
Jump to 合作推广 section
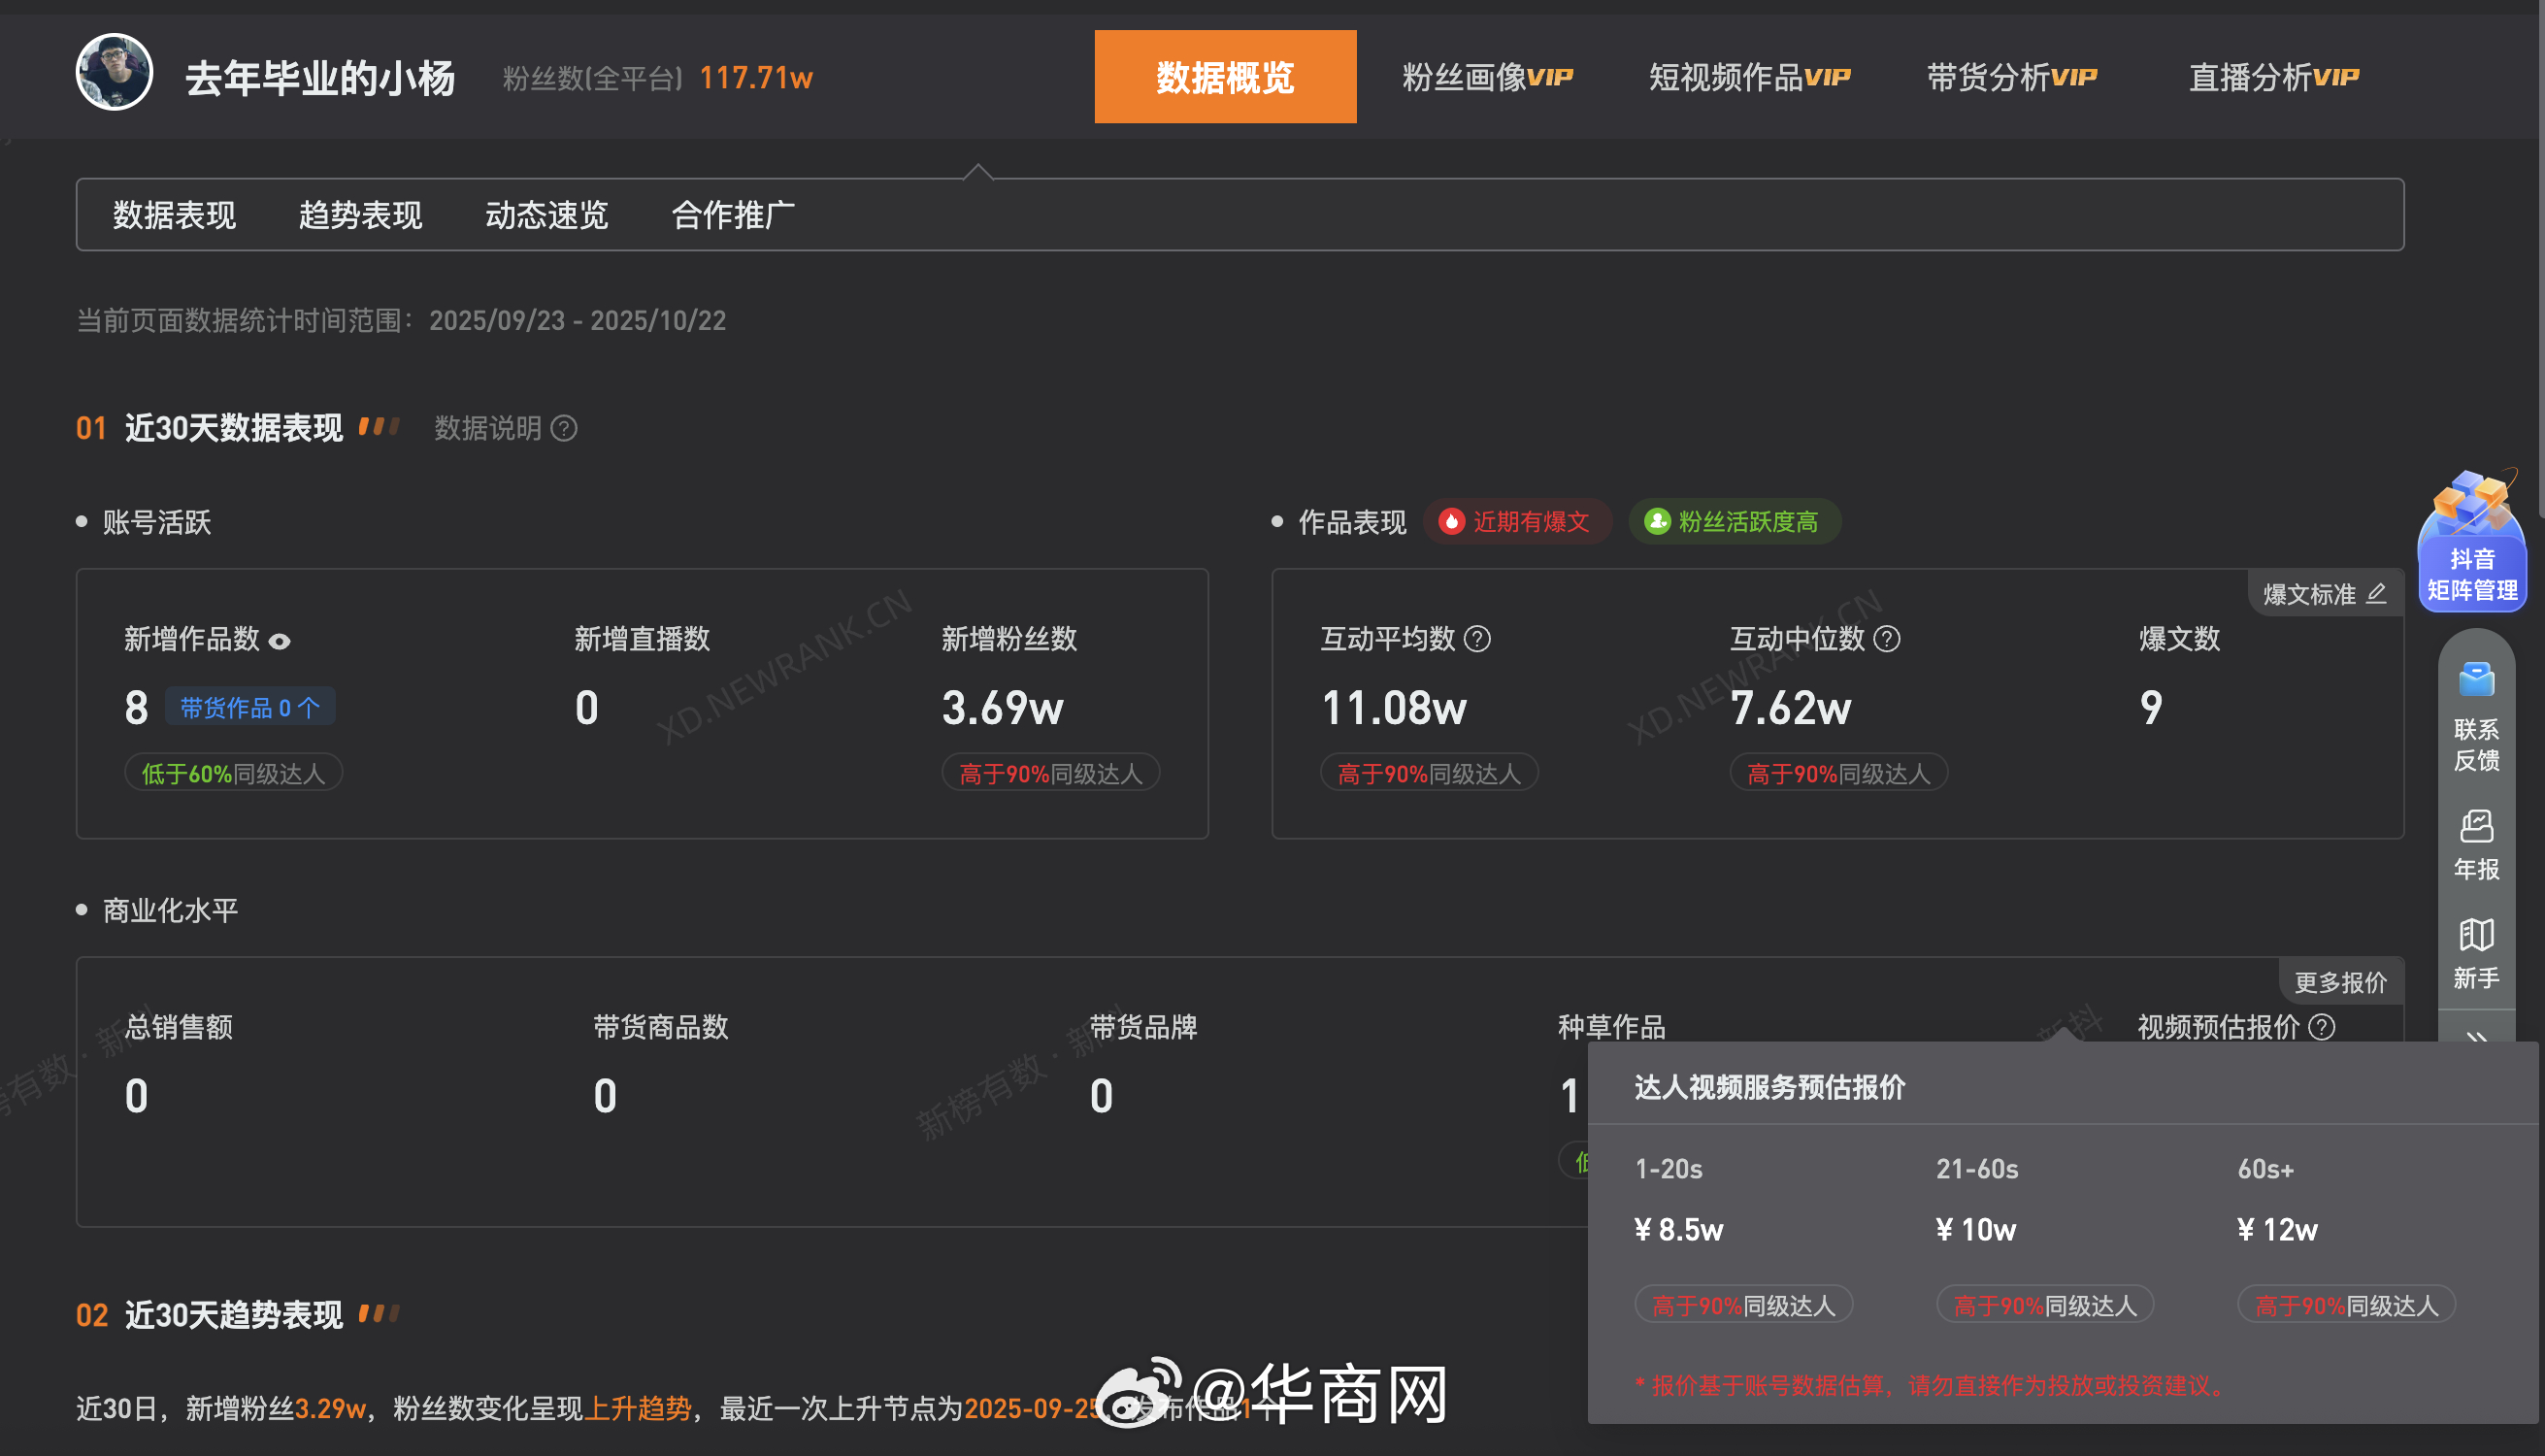coord(733,215)
